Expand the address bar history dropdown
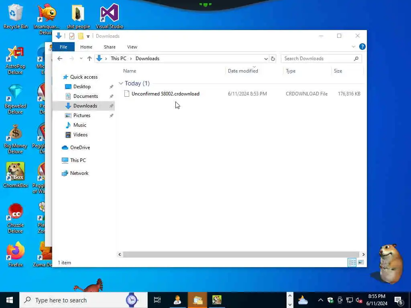This screenshot has height=308, width=411. tap(266, 59)
